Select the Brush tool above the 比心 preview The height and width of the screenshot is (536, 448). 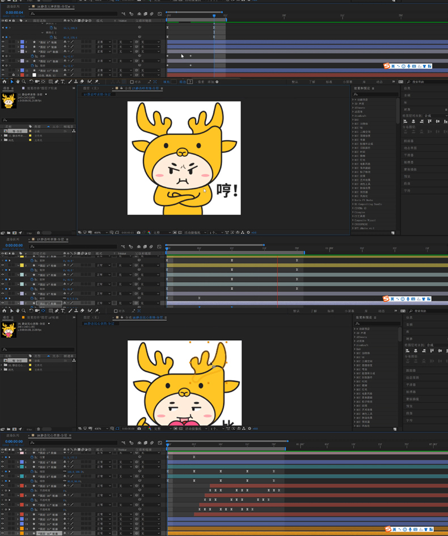[70, 311]
